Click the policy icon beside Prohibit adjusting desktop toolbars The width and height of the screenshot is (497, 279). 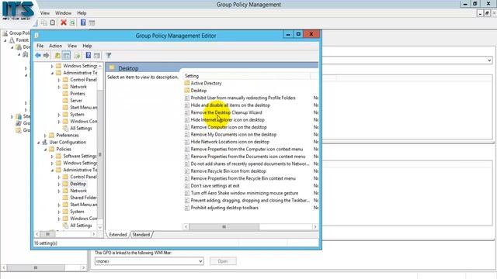(186, 208)
